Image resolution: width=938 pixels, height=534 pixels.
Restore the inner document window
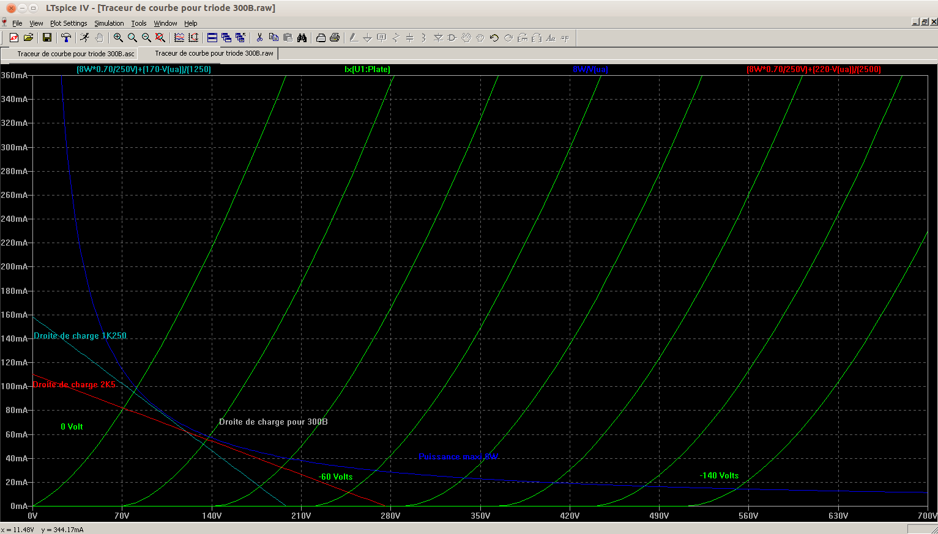point(925,22)
